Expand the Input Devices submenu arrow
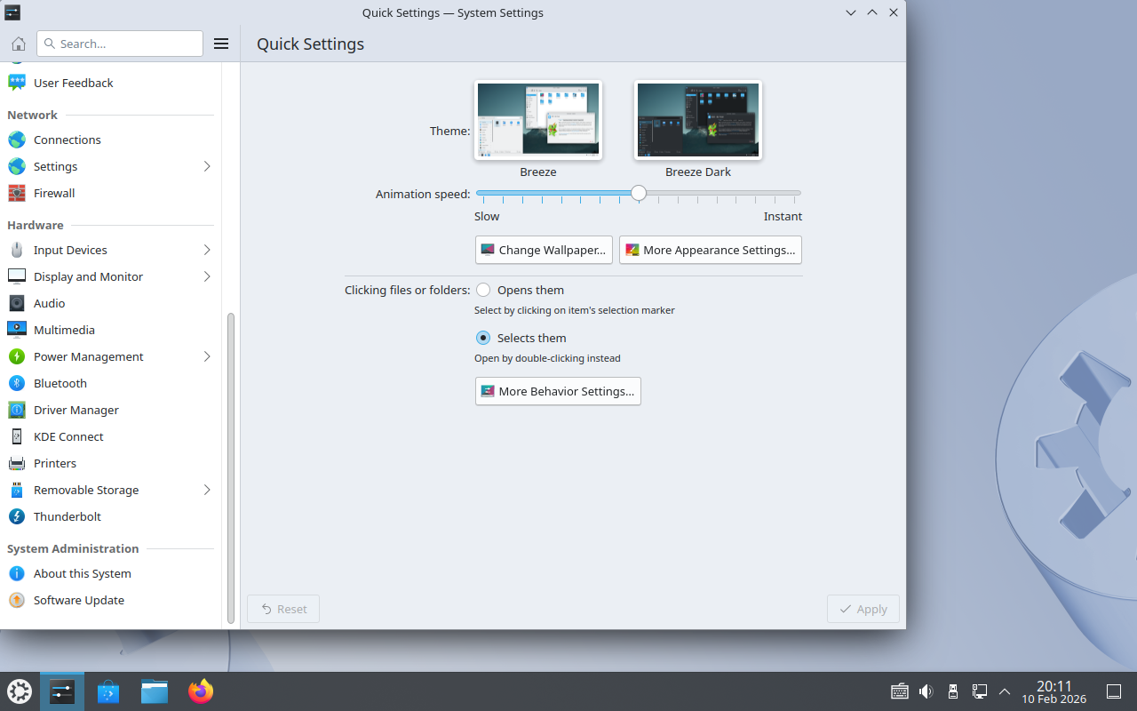 207,250
